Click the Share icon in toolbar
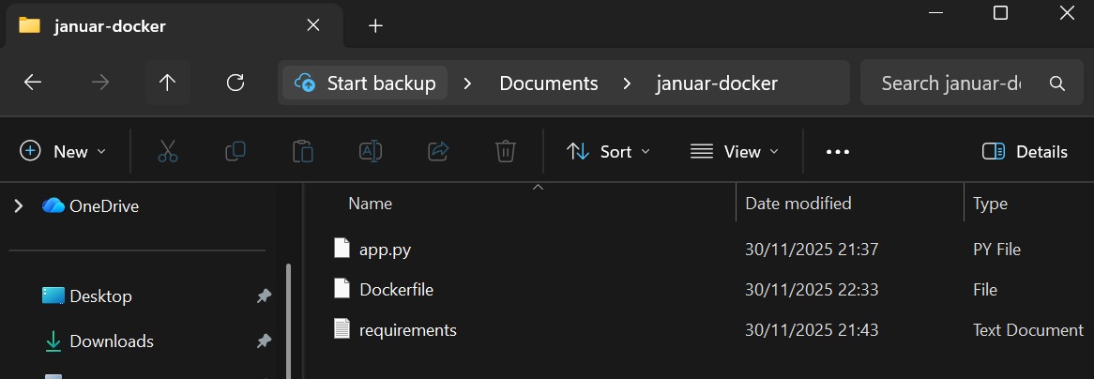The width and height of the screenshot is (1094, 379). click(437, 151)
